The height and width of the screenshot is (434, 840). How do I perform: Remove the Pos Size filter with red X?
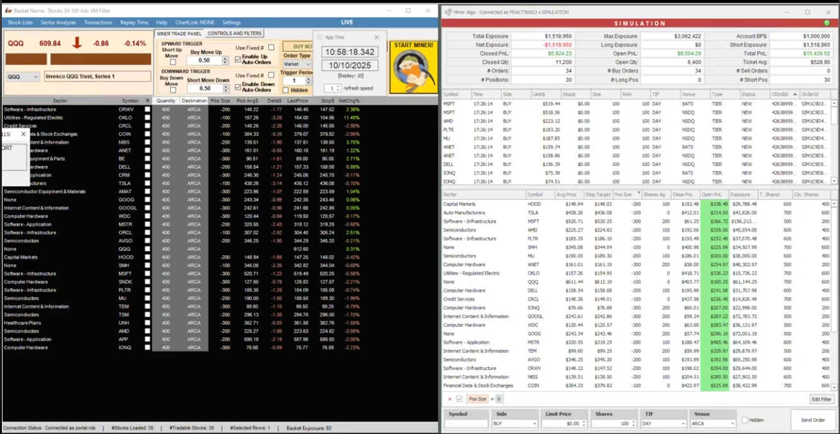tap(450, 399)
